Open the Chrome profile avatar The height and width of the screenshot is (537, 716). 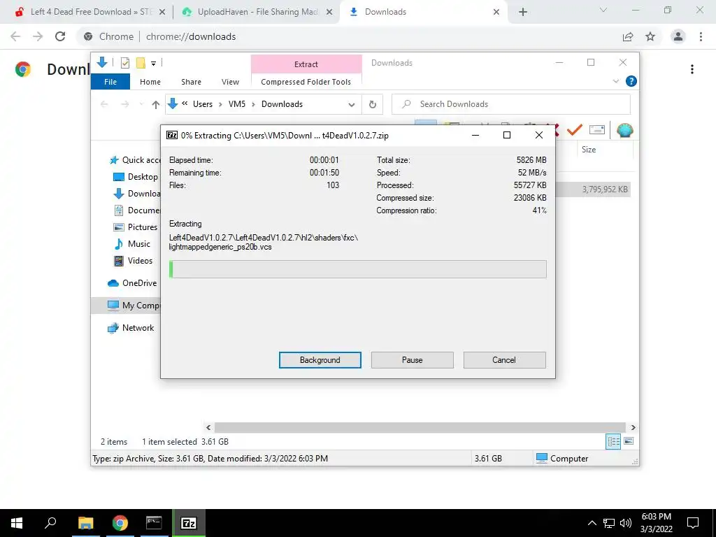(x=678, y=36)
